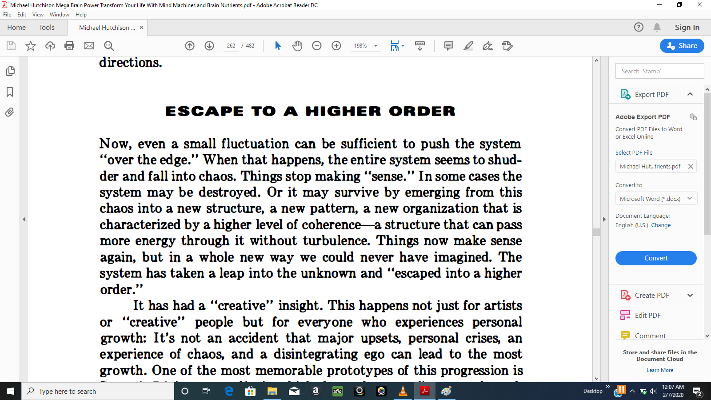Open the Windows Action Center notifications

697,392
